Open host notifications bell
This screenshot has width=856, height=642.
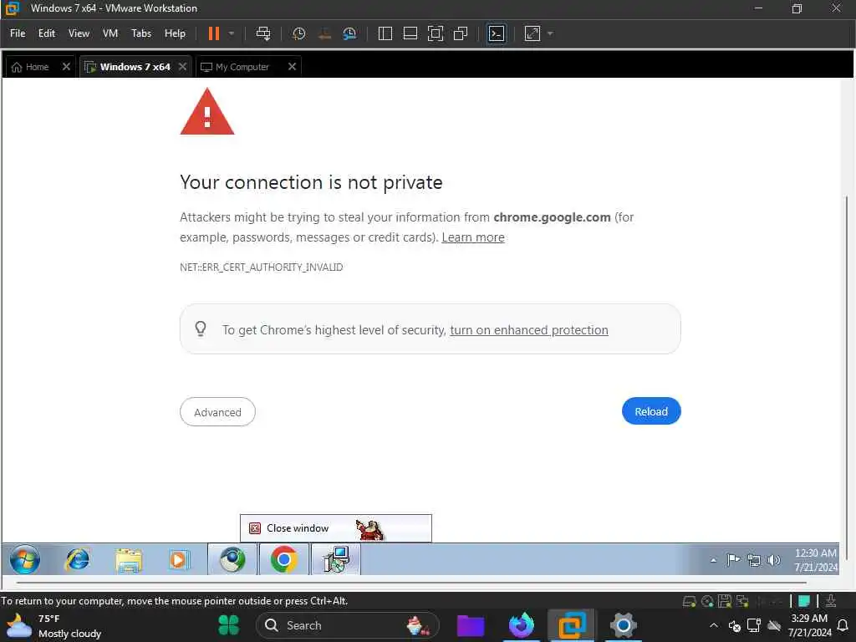[843, 625]
